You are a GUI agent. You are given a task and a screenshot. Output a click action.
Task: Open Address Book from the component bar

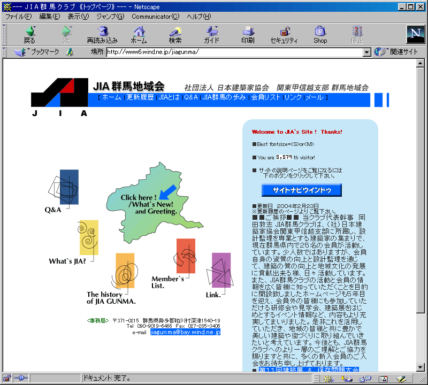[383, 379]
